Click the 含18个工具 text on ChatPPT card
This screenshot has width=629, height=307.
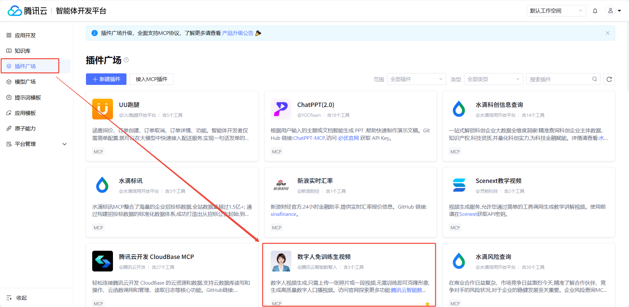click(x=338, y=115)
